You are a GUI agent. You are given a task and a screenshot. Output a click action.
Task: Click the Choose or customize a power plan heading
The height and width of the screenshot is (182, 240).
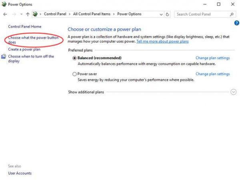point(104,29)
